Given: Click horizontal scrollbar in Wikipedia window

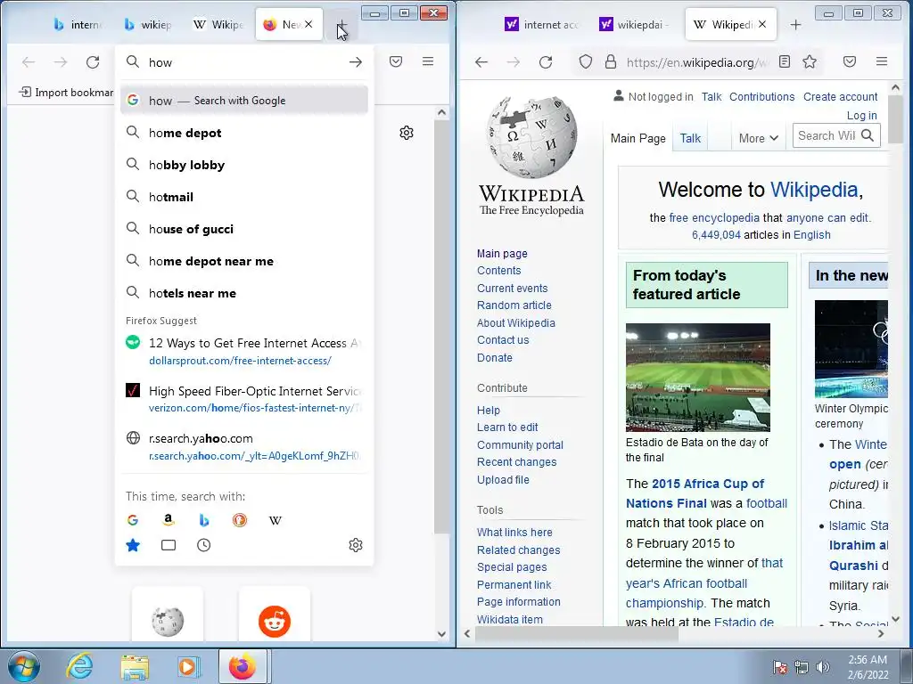Looking at the screenshot, I should 577,634.
